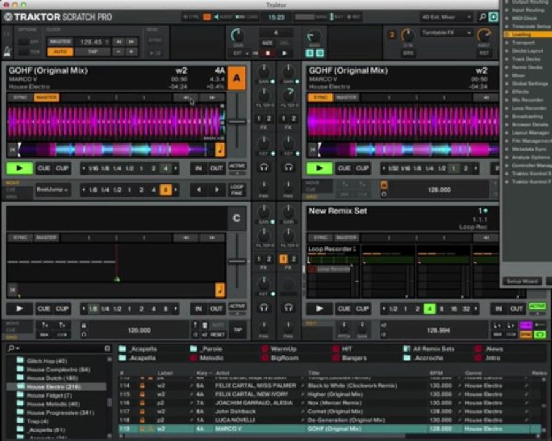This screenshot has height=441, width=552.
Task: Decrease master tempo with the minus button
Action: [118, 51]
